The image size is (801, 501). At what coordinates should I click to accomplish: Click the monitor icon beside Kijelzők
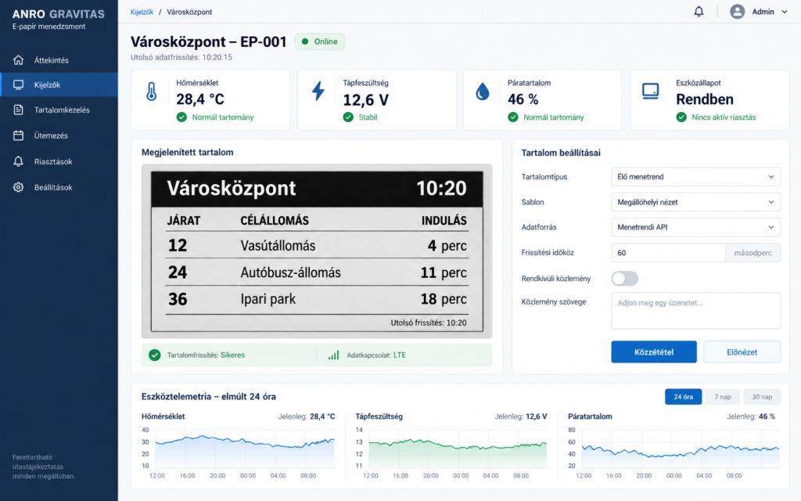pyautogui.click(x=19, y=85)
